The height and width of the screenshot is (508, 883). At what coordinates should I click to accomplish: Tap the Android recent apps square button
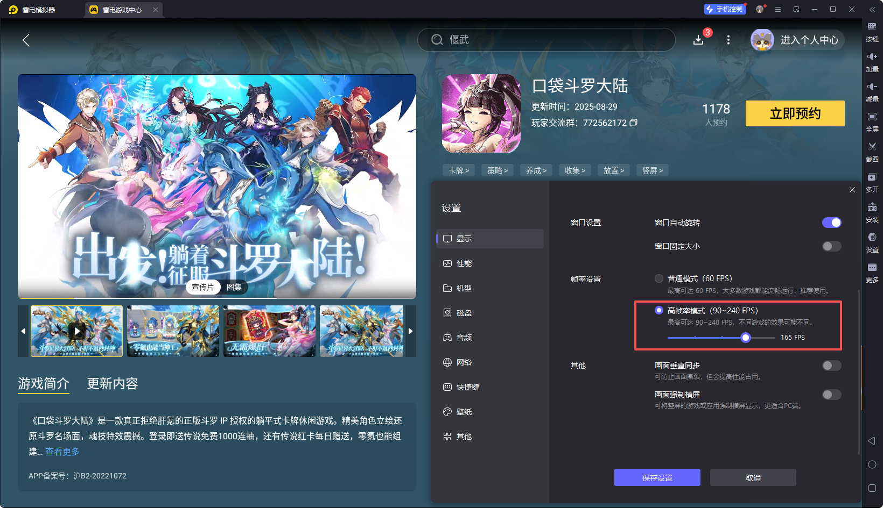pos(872,488)
